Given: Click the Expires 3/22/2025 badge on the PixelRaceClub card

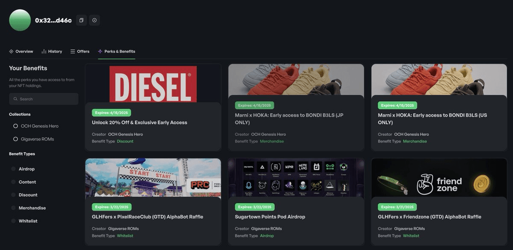Looking at the screenshot, I should coord(112,207).
